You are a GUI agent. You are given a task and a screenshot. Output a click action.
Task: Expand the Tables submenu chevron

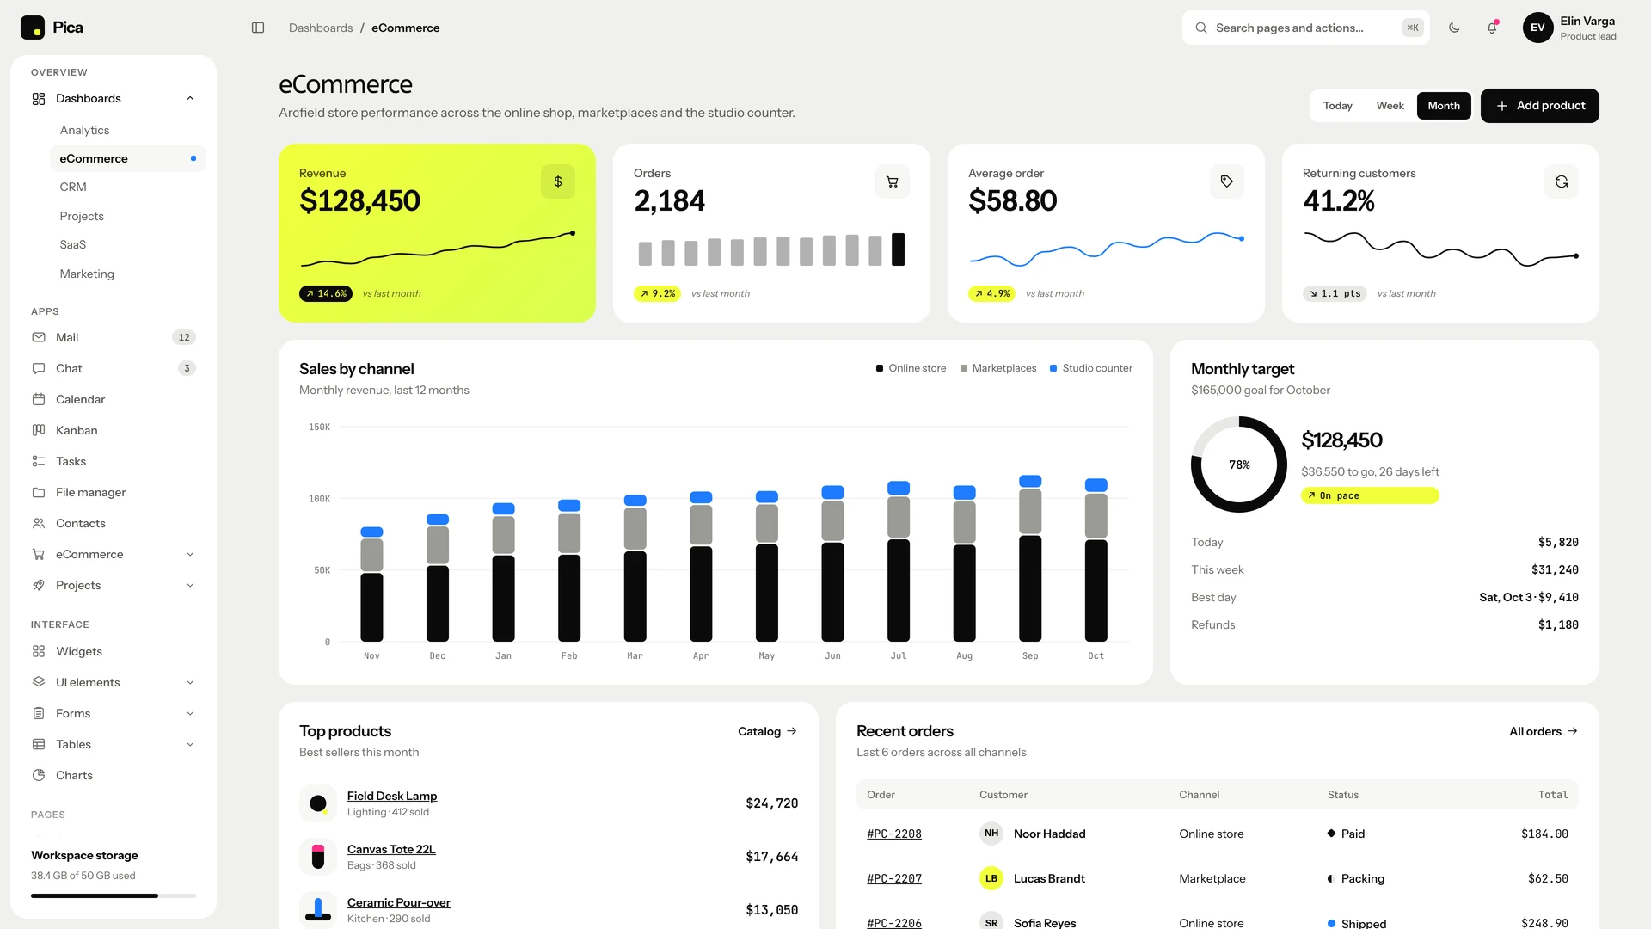click(x=190, y=744)
